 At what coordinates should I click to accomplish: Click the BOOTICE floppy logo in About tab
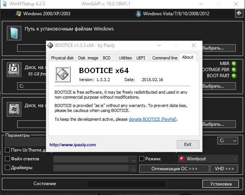(x=63, y=74)
